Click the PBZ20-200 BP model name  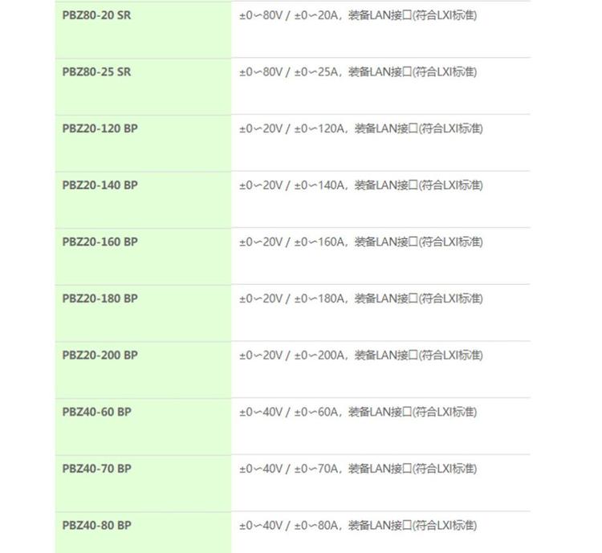tap(100, 356)
